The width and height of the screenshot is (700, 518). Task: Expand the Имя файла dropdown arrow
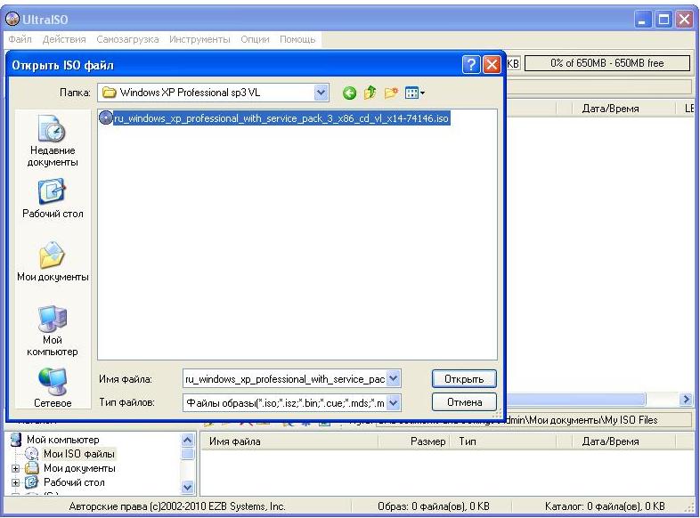(393, 379)
